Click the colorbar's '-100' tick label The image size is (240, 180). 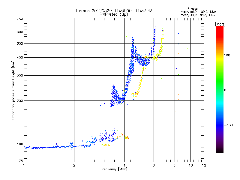(x=228, y=125)
